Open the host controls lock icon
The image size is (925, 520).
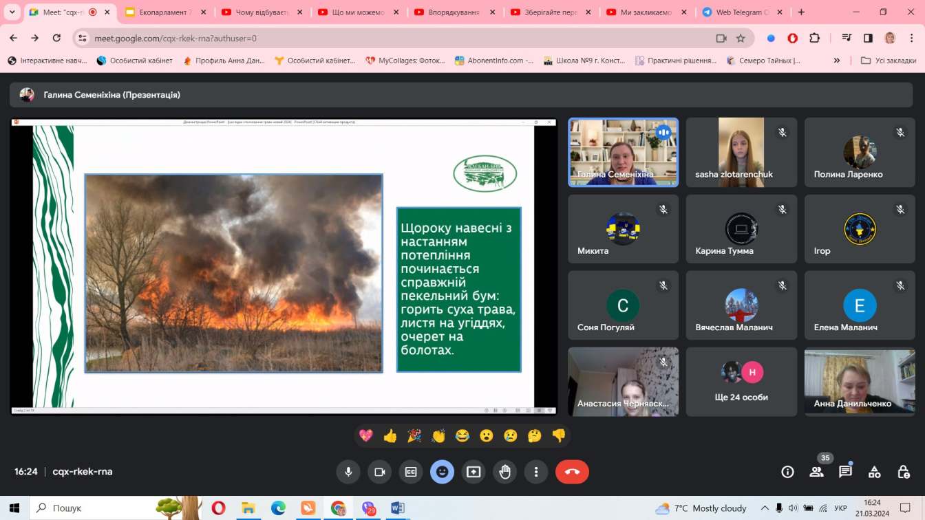904,472
